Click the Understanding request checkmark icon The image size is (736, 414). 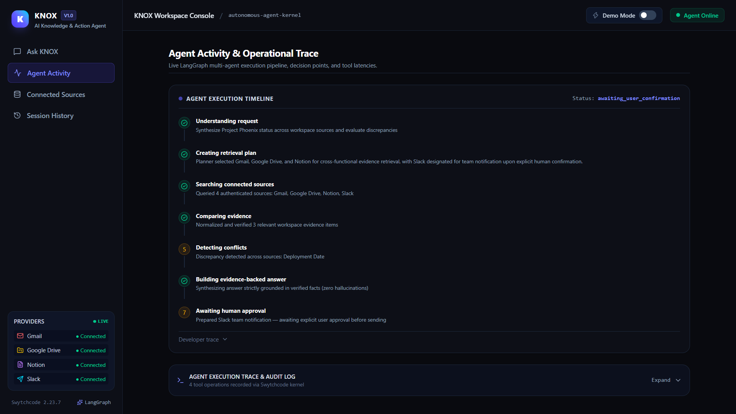coord(184,123)
